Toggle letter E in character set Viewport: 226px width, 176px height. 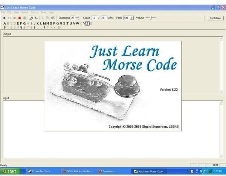pyautogui.click(x=18, y=23)
